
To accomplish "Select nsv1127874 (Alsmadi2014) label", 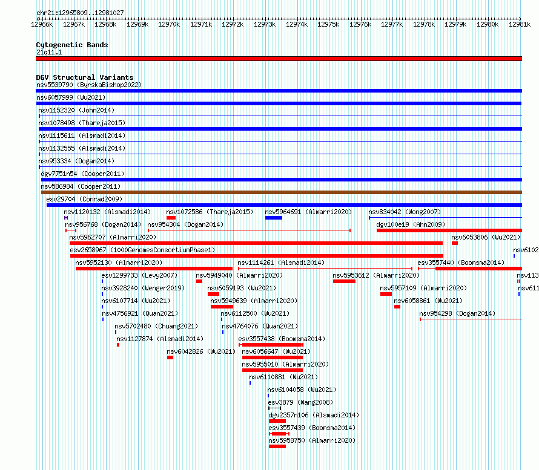I will (160, 339).
